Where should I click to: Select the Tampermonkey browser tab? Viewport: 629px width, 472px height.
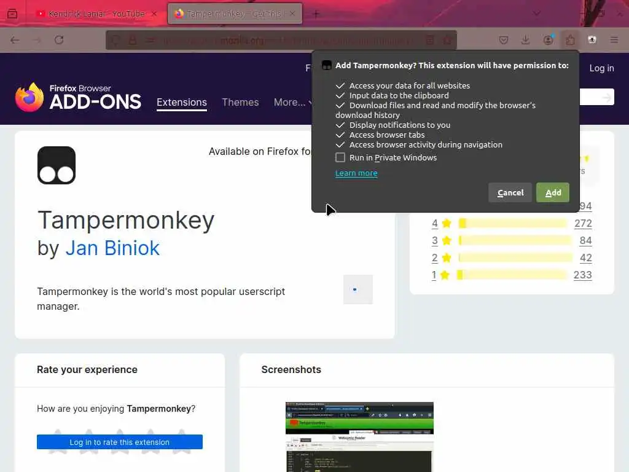click(x=235, y=14)
